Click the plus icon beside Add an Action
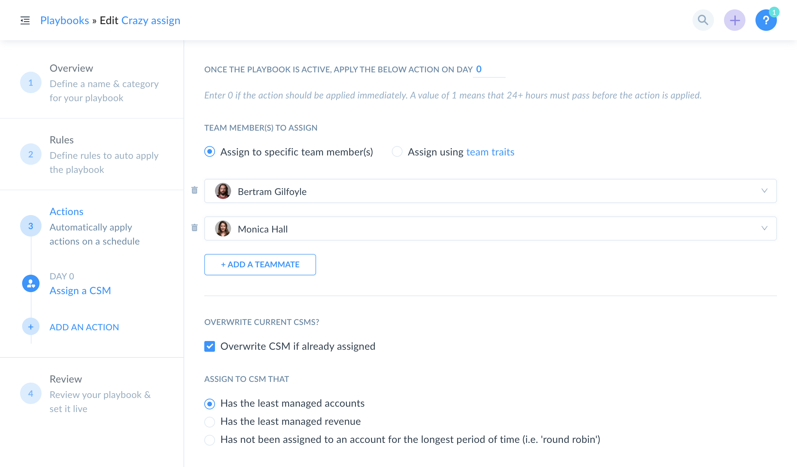The image size is (797, 467). 31,327
